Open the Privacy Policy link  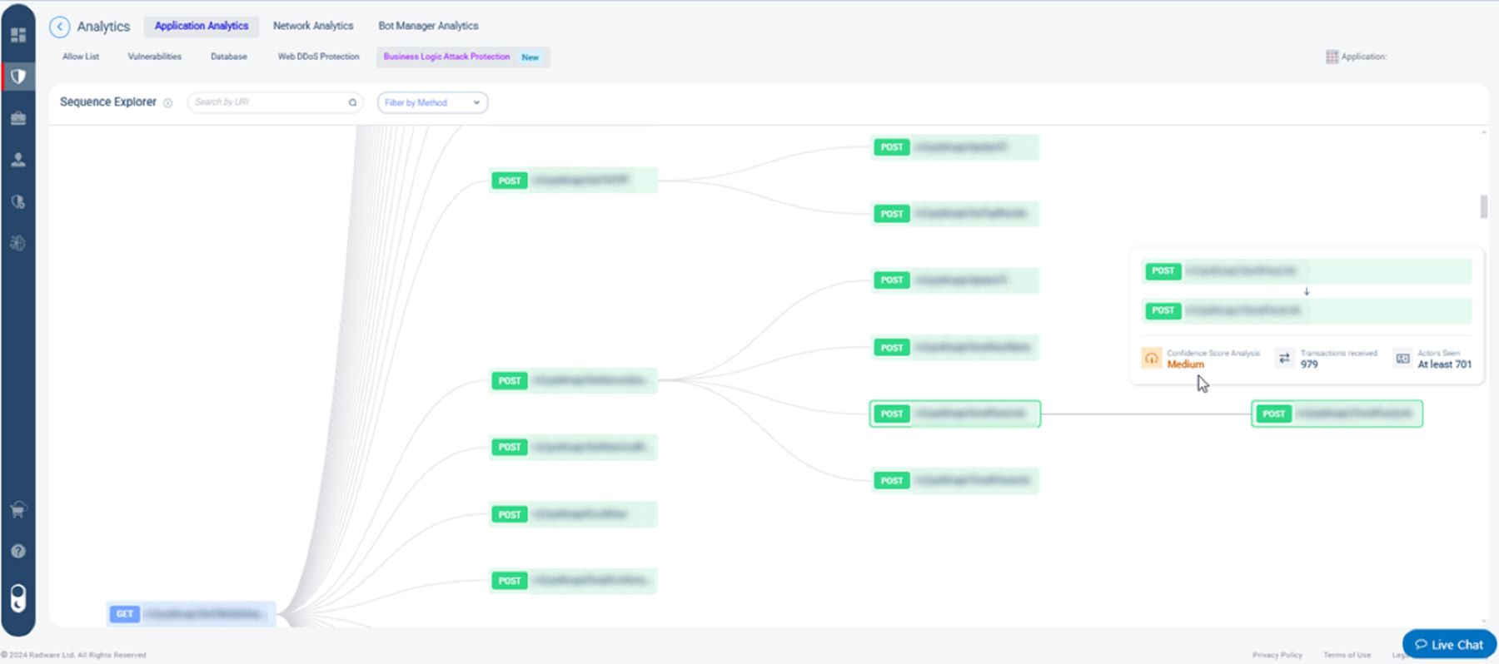pos(1277,655)
